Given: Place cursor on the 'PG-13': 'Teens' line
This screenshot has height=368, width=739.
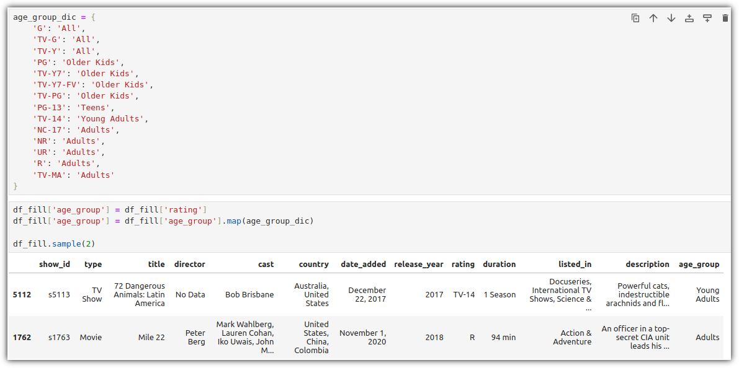Looking at the screenshot, I should click(73, 107).
